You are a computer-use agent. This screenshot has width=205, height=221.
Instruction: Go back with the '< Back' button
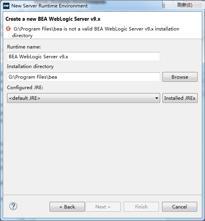(x=67, y=207)
